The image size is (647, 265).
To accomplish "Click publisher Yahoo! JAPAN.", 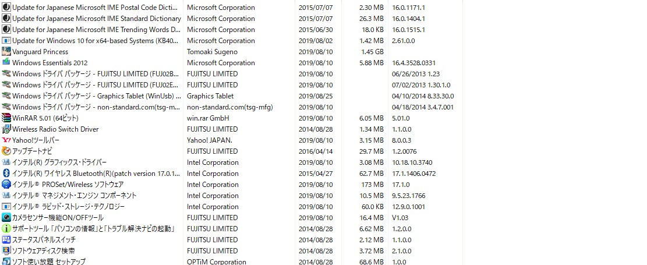I will pyautogui.click(x=210, y=140).
